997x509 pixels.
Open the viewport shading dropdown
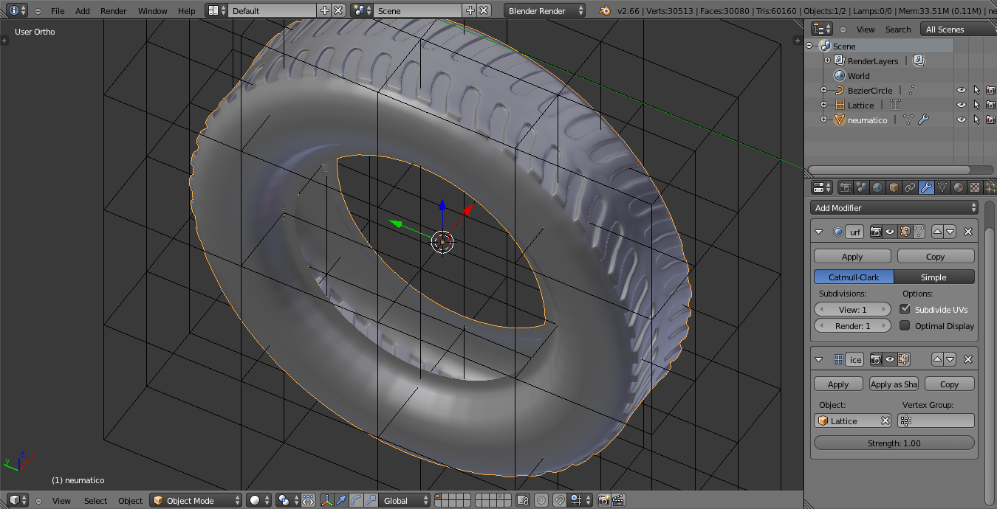pyautogui.click(x=258, y=500)
